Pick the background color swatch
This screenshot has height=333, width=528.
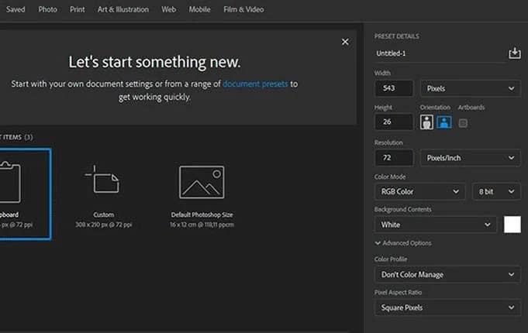(512, 225)
